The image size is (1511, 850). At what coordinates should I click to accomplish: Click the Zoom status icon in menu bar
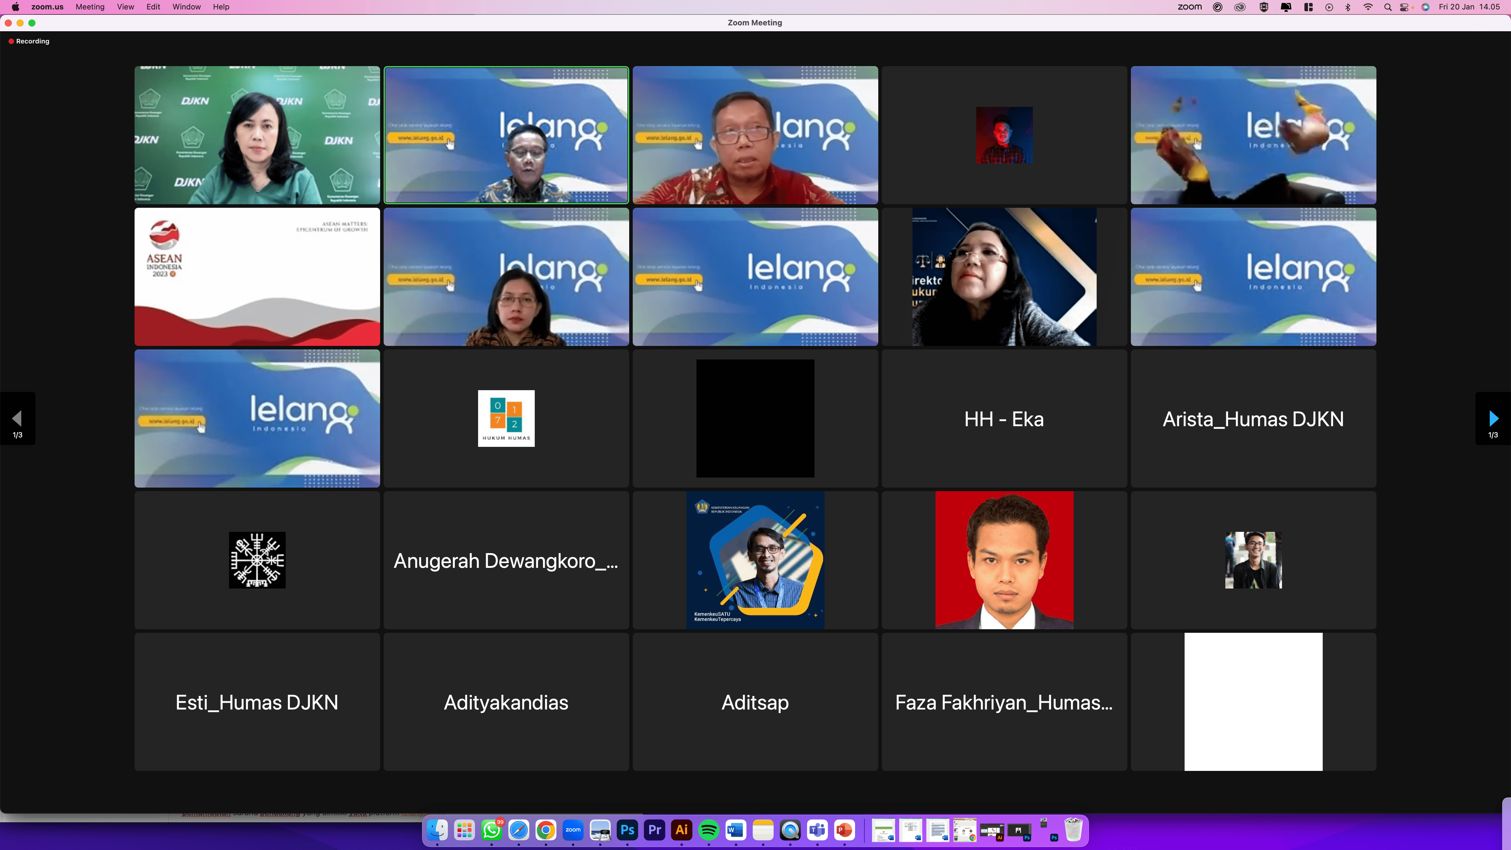pyautogui.click(x=1190, y=7)
